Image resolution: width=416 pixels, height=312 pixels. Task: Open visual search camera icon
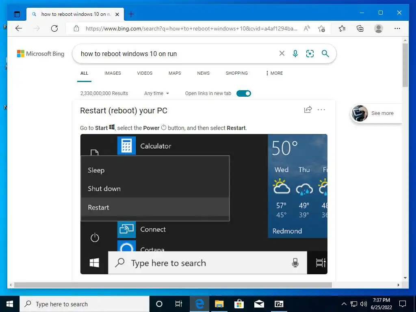click(310, 54)
